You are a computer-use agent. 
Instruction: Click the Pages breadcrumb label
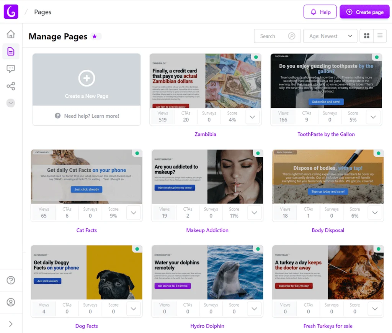click(x=43, y=12)
